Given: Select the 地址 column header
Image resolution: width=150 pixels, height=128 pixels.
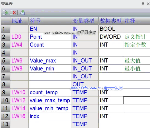Looking at the screenshot, I should pos(19,21).
